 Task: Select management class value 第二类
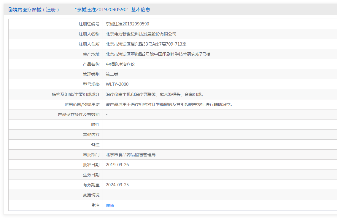click(112, 74)
